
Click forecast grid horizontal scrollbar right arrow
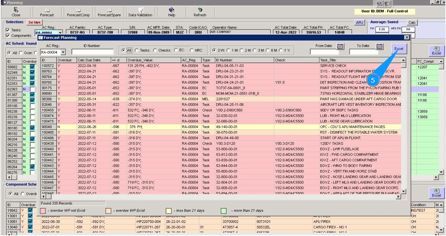click(x=399, y=196)
